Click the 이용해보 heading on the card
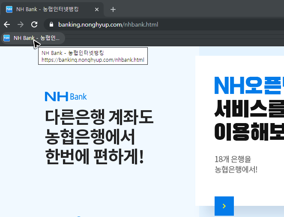The height and width of the screenshot is (217, 284). click(x=249, y=131)
